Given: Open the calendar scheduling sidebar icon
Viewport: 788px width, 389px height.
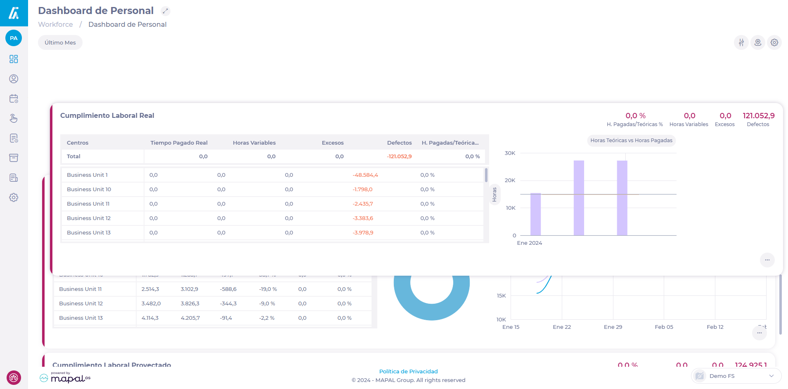Looking at the screenshot, I should tap(14, 99).
